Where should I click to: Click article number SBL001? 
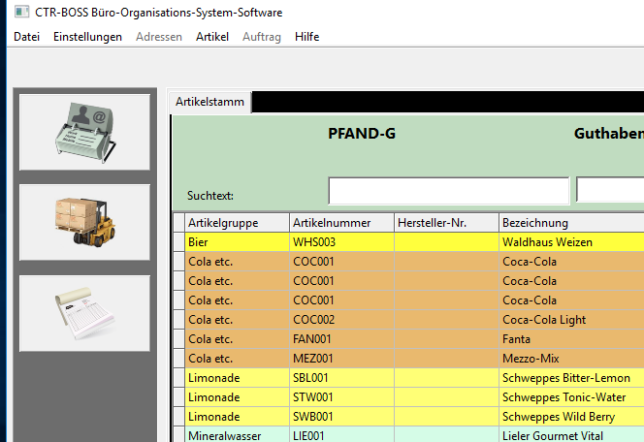tap(341, 378)
